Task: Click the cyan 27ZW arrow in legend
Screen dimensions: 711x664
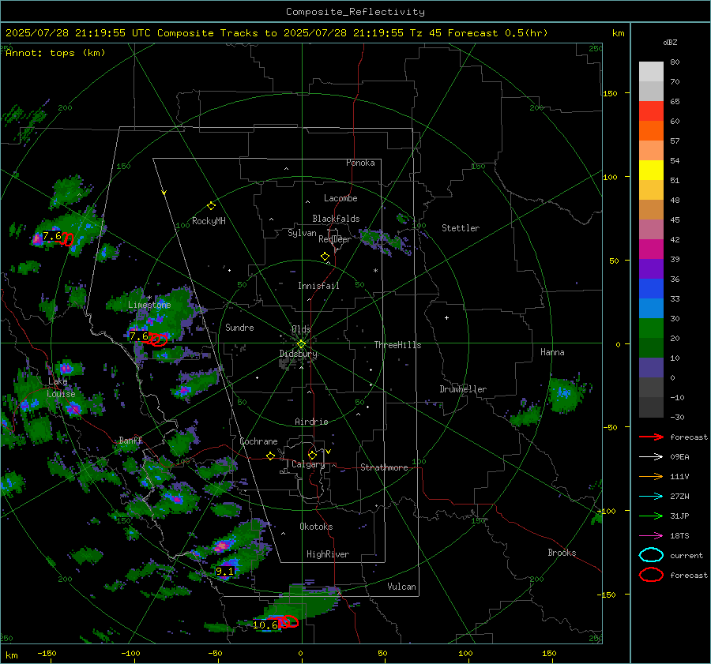Action: [651, 497]
